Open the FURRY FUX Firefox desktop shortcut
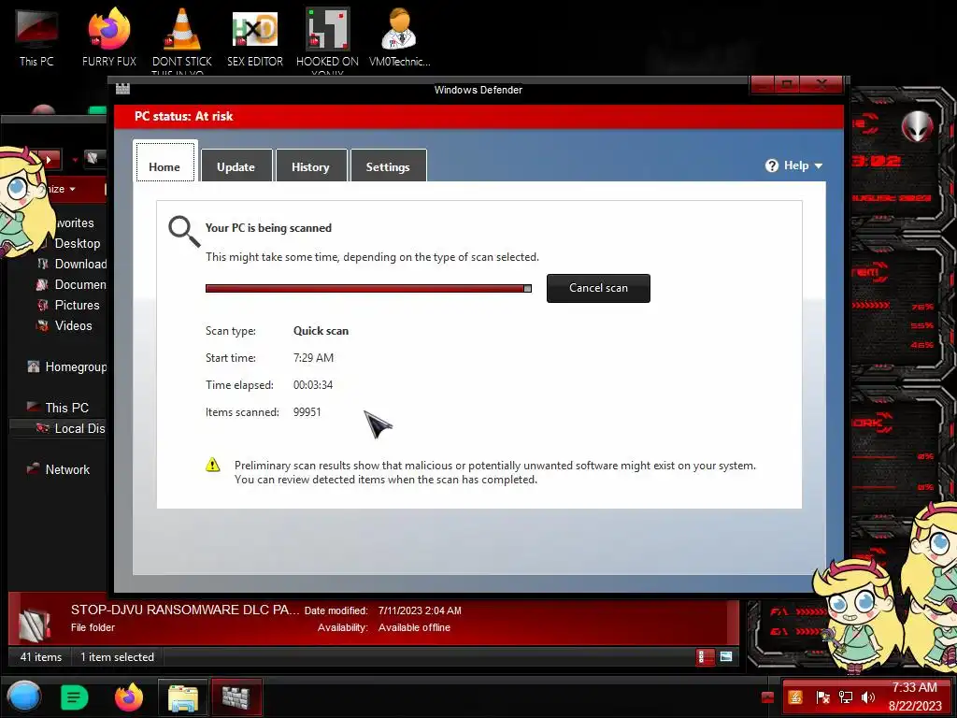957x718 pixels. [x=109, y=37]
